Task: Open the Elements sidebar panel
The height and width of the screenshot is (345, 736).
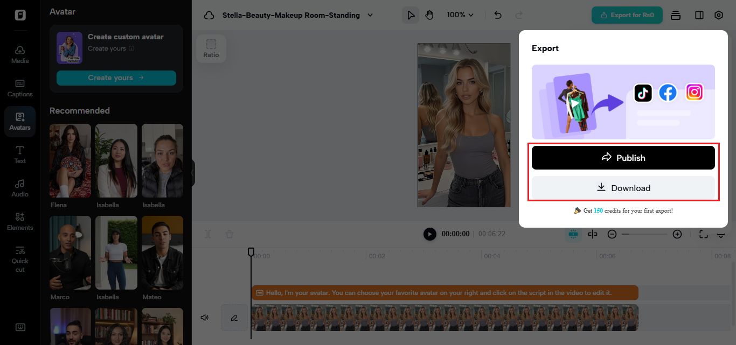Action: 20,221
